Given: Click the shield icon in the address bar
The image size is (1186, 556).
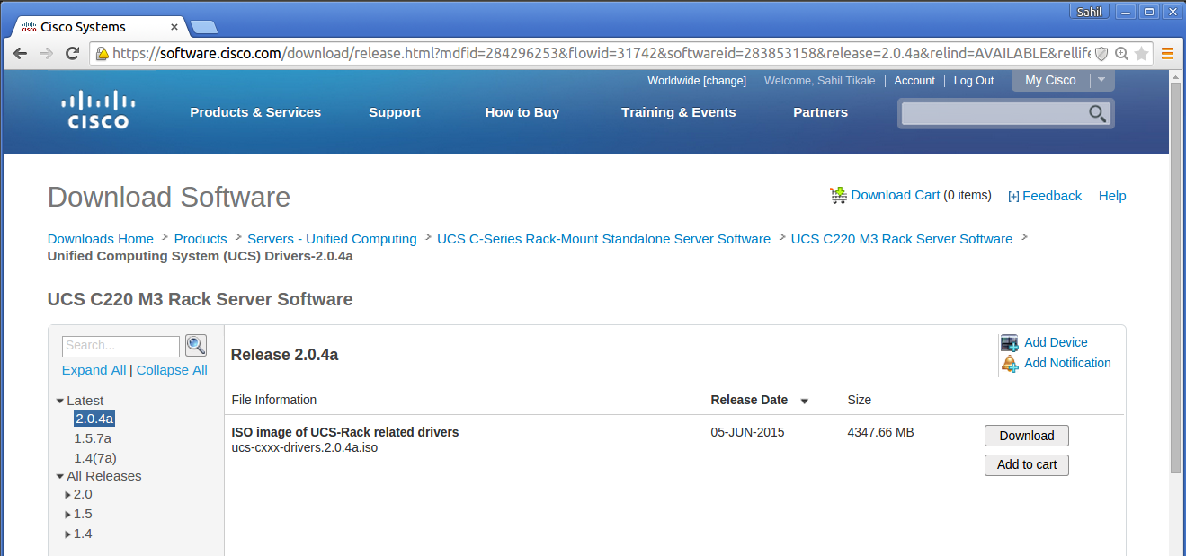Looking at the screenshot, I should (x=1101, y=54).
